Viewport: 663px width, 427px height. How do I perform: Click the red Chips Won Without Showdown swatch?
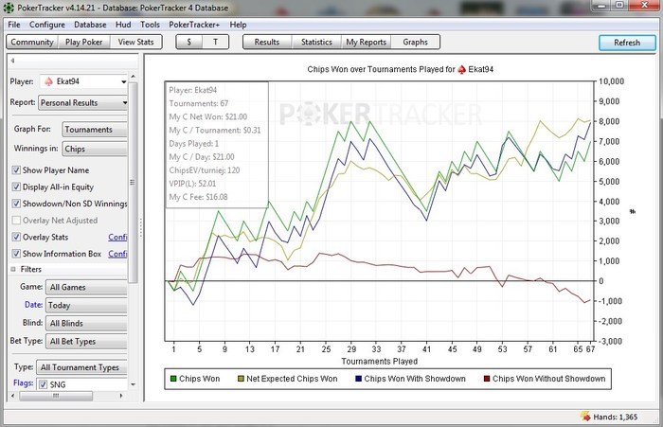point(487,379)
